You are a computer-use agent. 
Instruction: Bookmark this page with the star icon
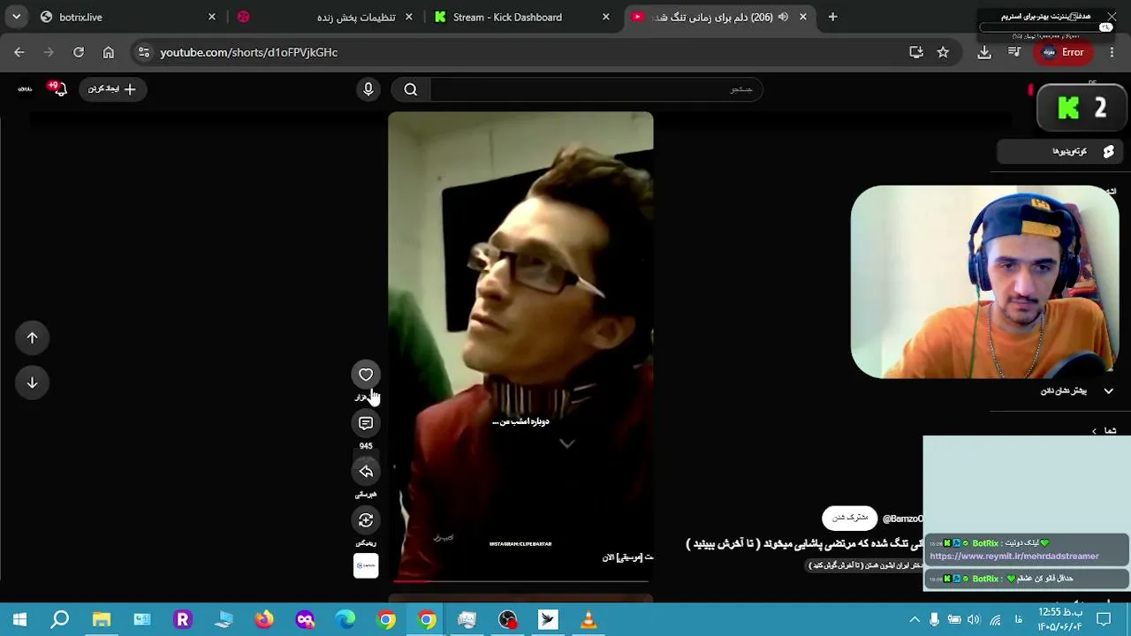pyautogui.click(x=943, y=52)
